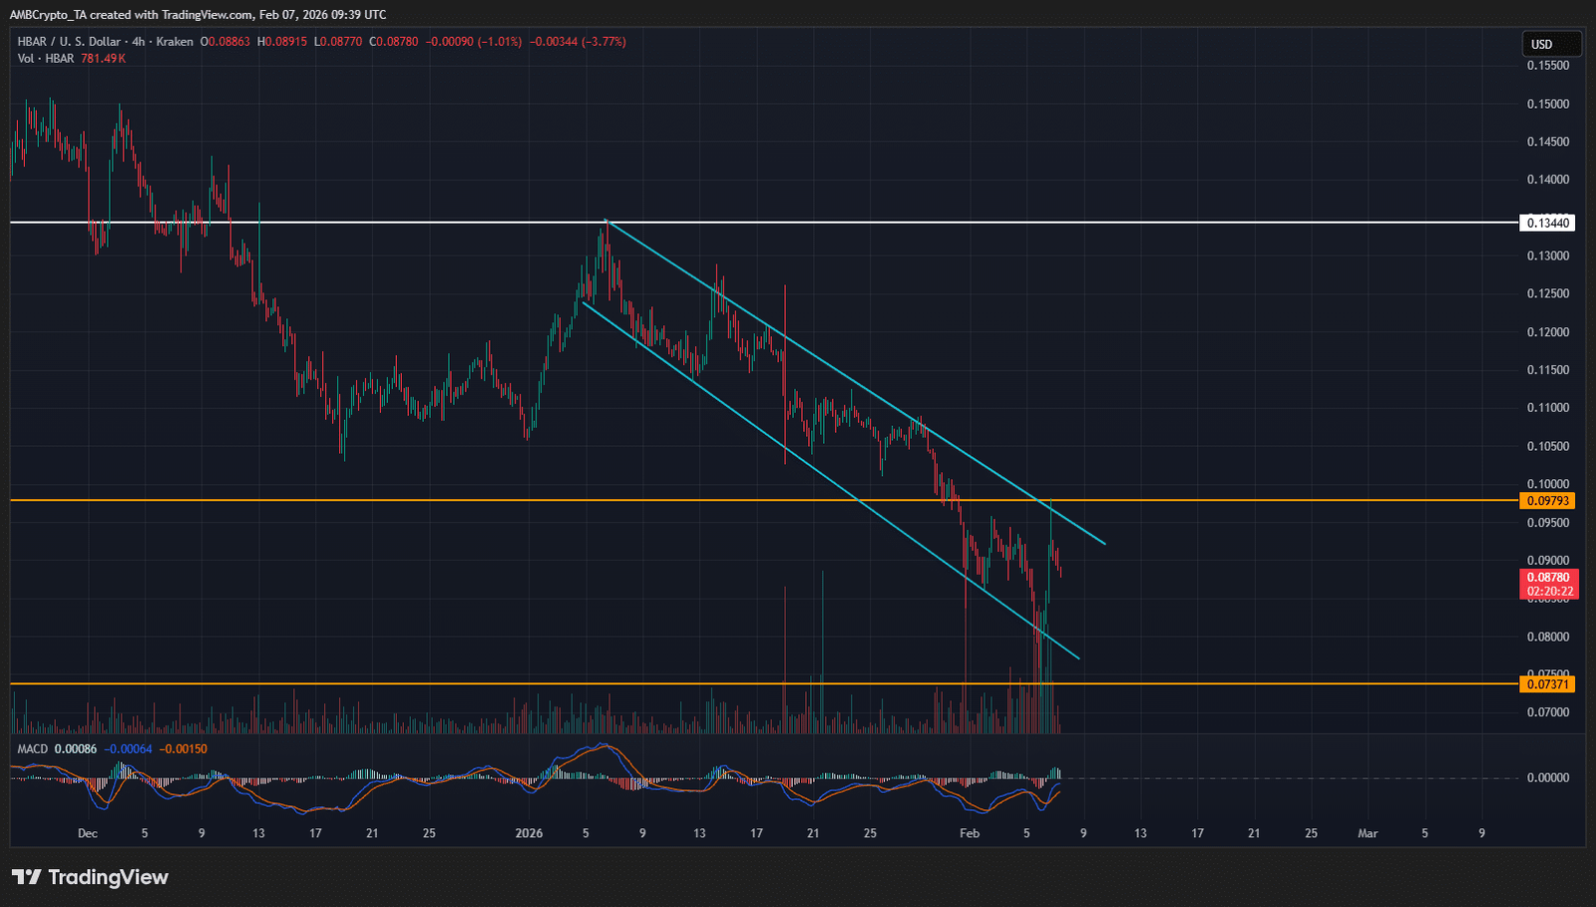Select the white horizontal resistance line
Viewport: 1596px width, 907px height.
tap(399, 223)
